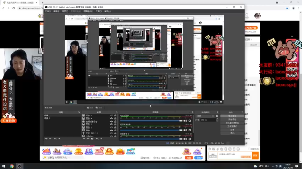
Task: Pop out the Sources dock panel
Action: (x=117, y=112)
